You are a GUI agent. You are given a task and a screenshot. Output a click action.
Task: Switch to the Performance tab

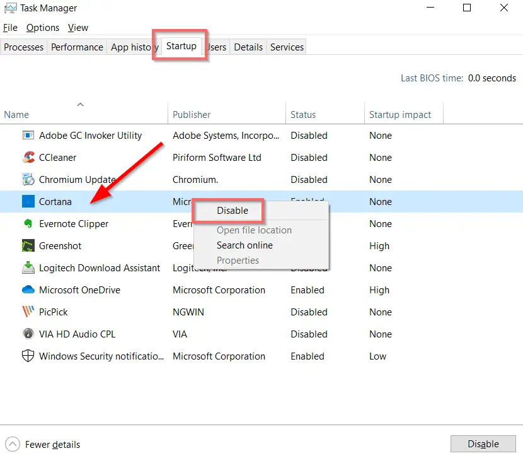tap(77, 47)
